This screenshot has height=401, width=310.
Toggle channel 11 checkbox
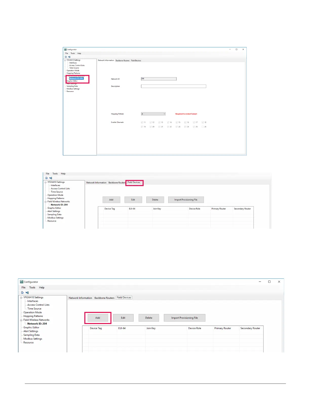pos(142,122)
